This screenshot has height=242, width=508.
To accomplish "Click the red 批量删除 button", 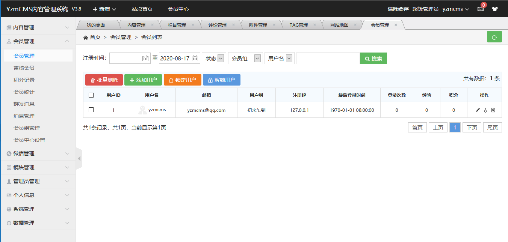I will [x=104, y=80].
